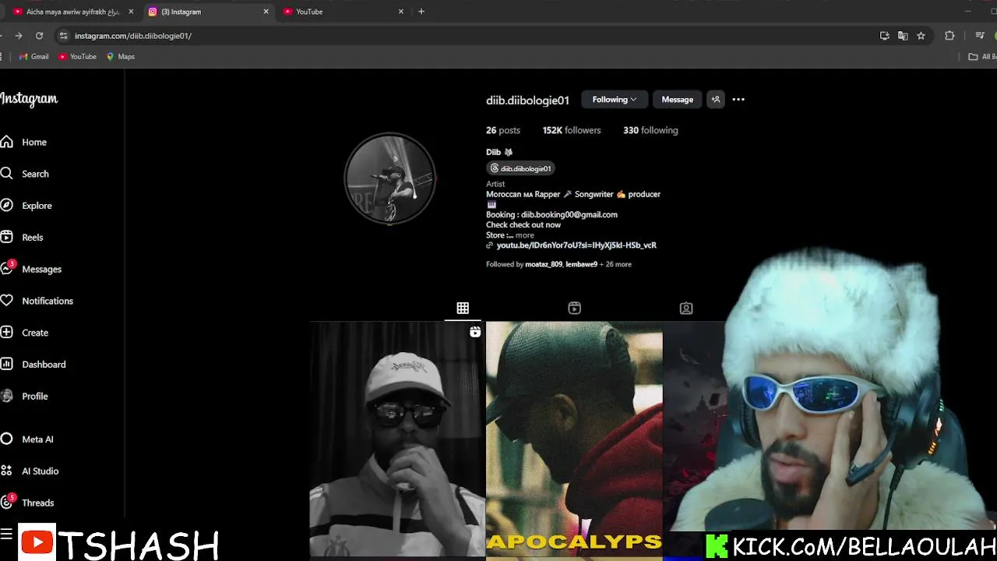View 330 following list
The width and height of the screenshot is (997, 561).
point(650,130)
